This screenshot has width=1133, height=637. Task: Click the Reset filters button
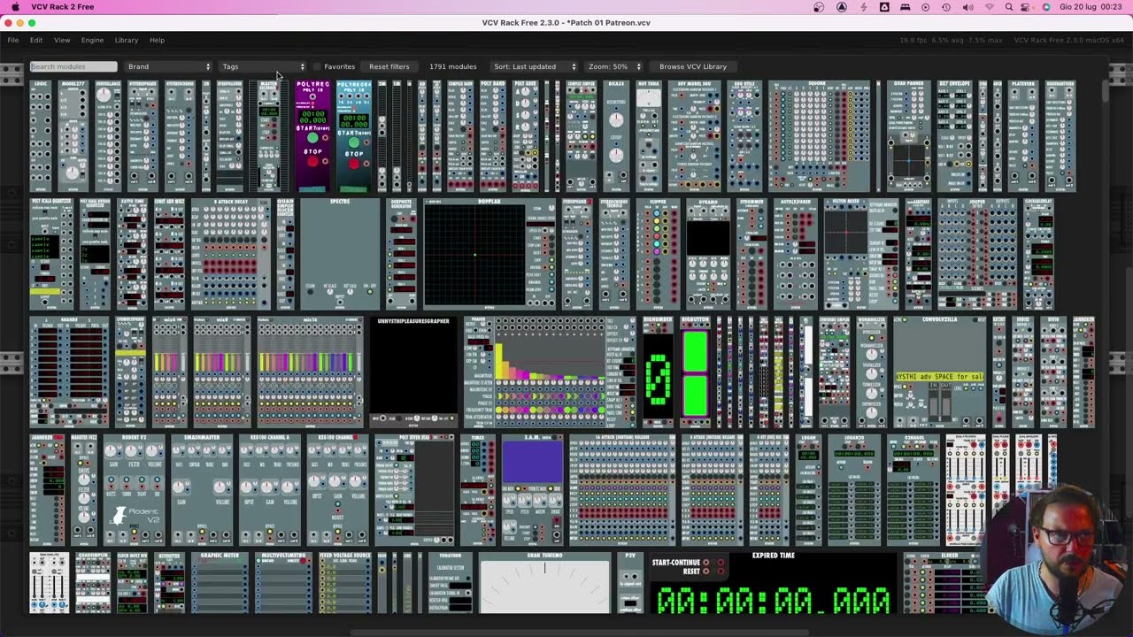[x=389, y=66]
